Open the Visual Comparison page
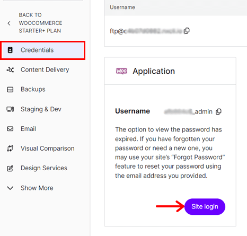 pyautogui.click(x=48, y=148)
